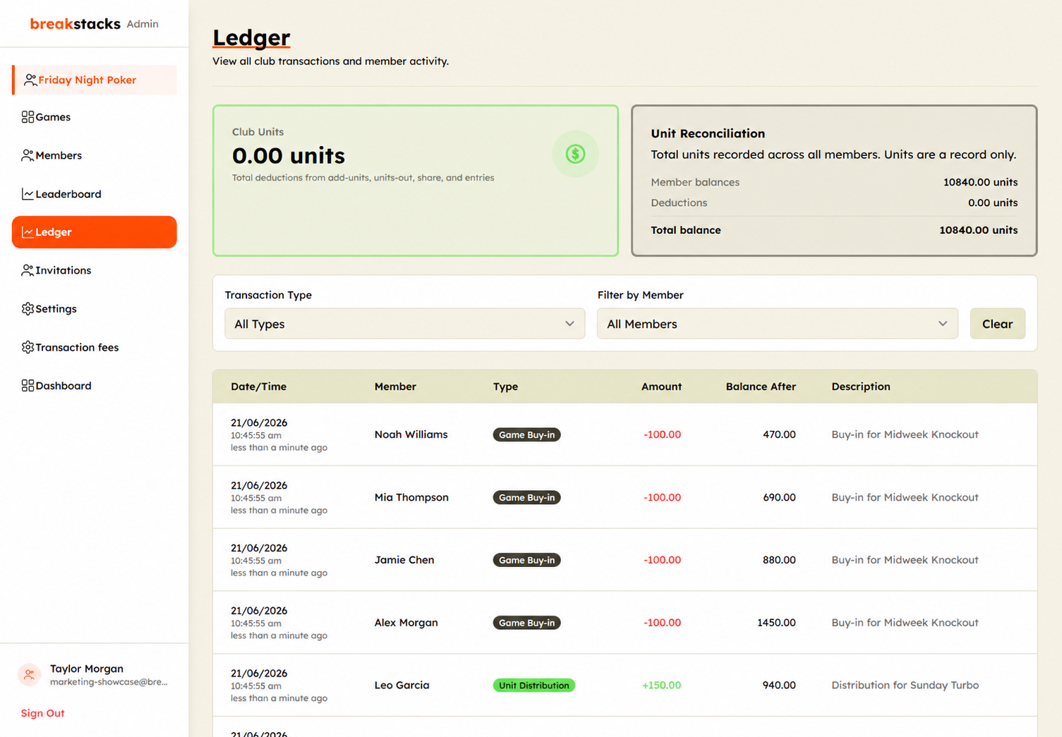Click the All Types dropdown chevron

(x=569, y=324)
